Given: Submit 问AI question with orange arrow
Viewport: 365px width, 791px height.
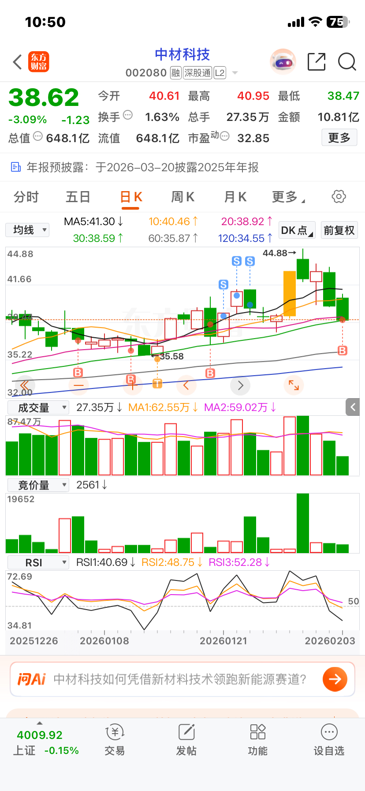Looking at the screenshot, I should click(x=335, y=679).
